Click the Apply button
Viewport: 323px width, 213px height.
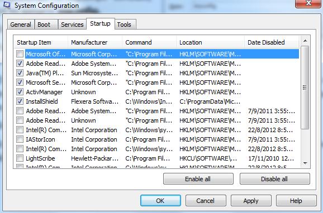point(251,201)
